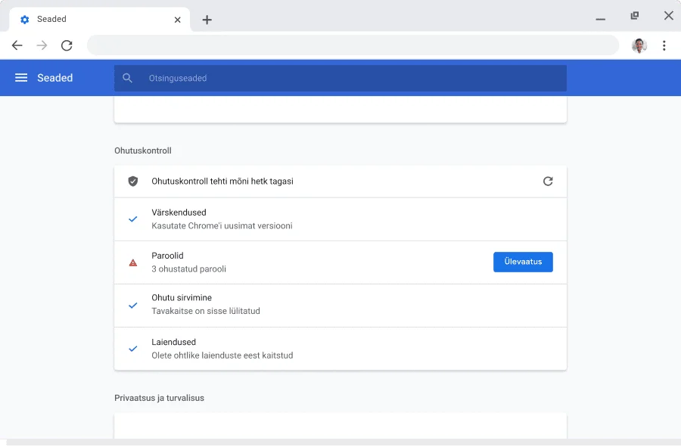Click the checkmark next to Ohutu sirvimine

tap(133, 305)
